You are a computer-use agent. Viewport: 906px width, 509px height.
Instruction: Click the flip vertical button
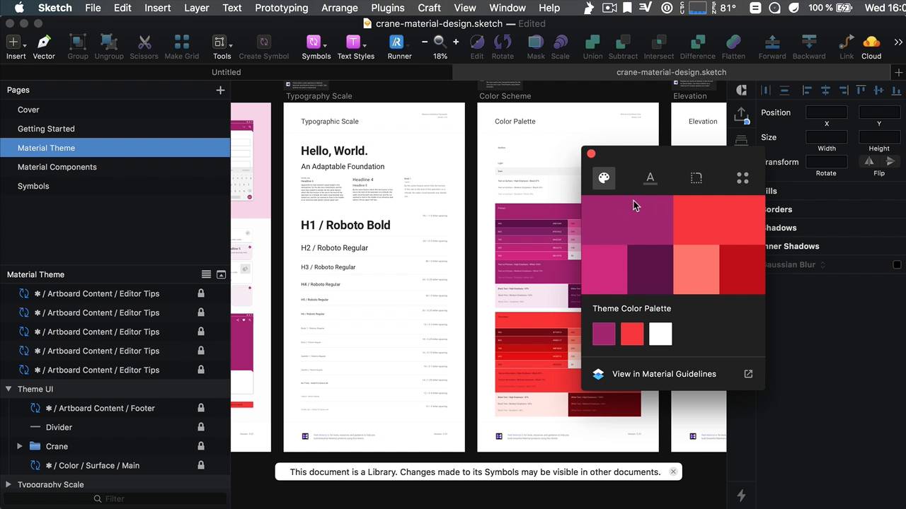(x=890, y=161)
